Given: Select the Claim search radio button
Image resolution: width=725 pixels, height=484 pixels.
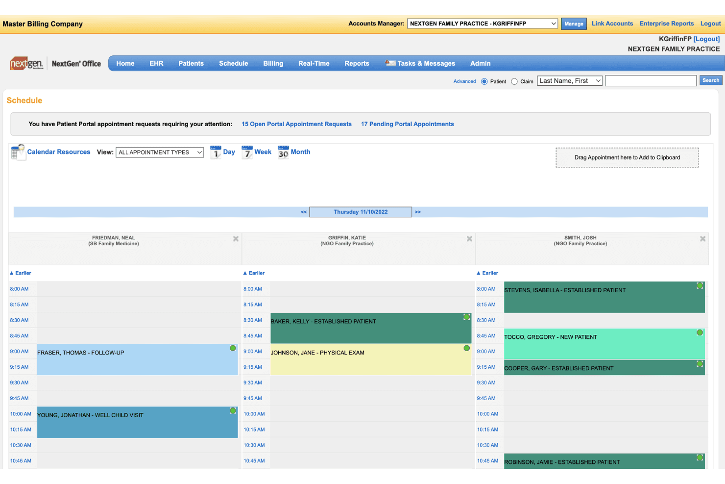Looking at the screenshot, I should tap(514, 81).
